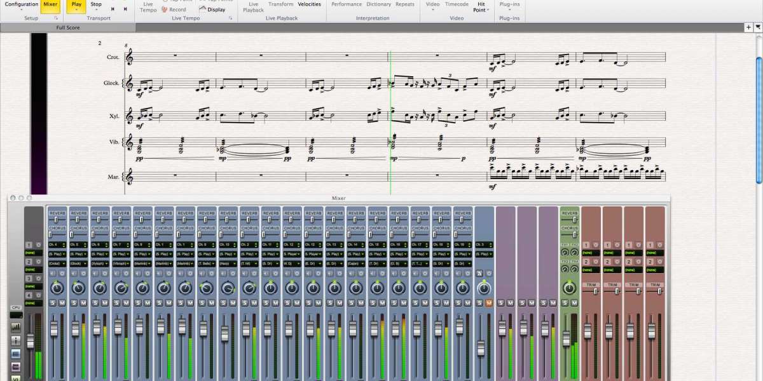763x381 pixels.
Task: Open the (T. Bells) sound dropdown
Action: 207,263
